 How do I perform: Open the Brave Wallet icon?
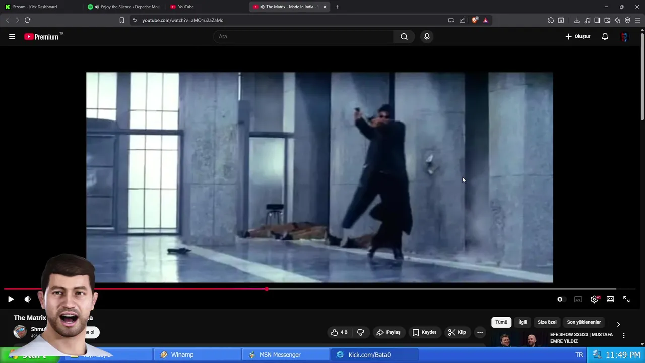[607, 20]
